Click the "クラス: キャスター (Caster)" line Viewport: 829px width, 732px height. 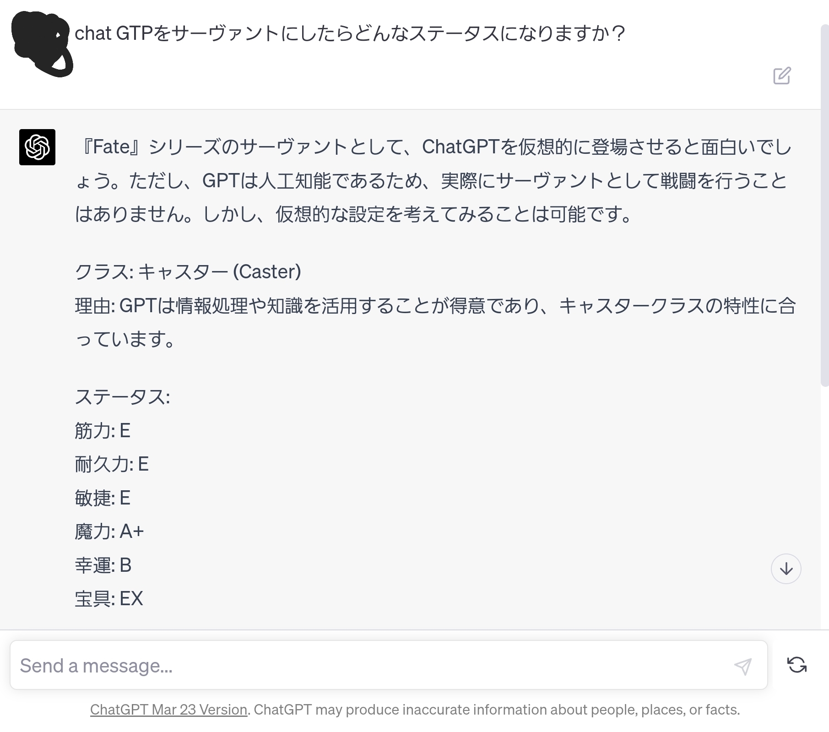point(188,272)
